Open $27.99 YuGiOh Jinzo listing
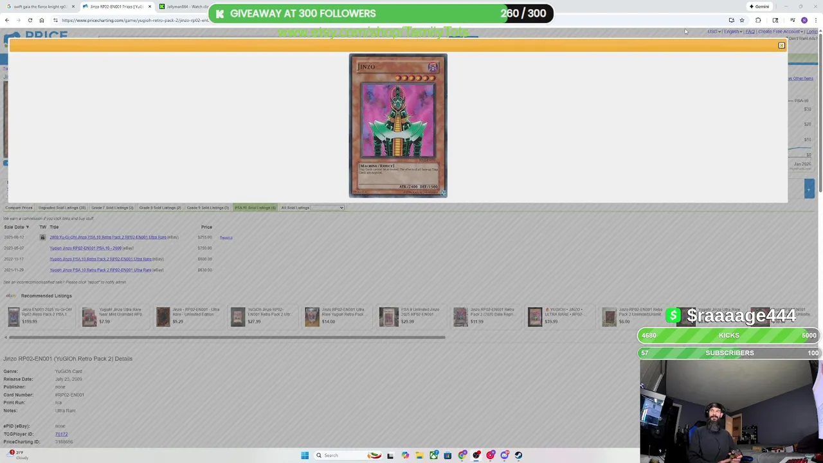Screen dimensions: 823x463 [x=263, y=316]
